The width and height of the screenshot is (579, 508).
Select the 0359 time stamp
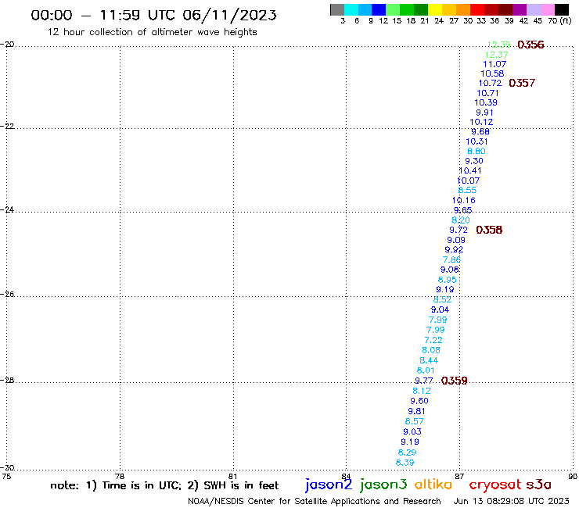point(454,381)
